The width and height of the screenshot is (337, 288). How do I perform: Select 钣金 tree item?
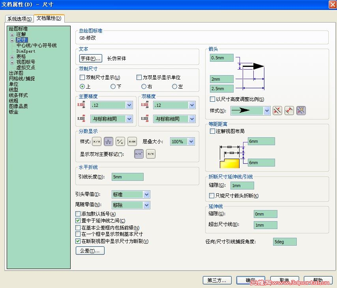pyautogui.click(x=13, y=112)
